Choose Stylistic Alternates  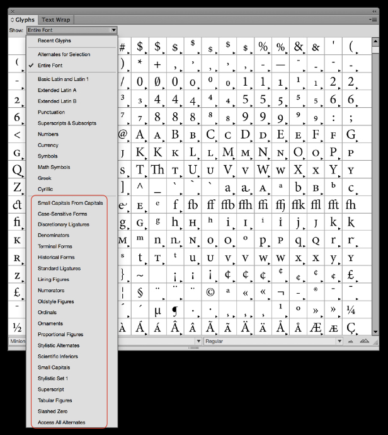tap(72, 345)
